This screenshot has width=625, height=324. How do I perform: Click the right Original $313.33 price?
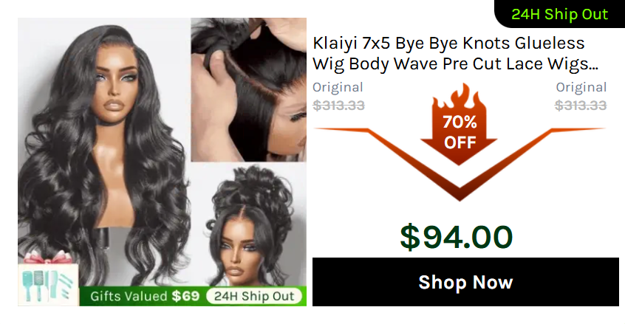point(581,97)
